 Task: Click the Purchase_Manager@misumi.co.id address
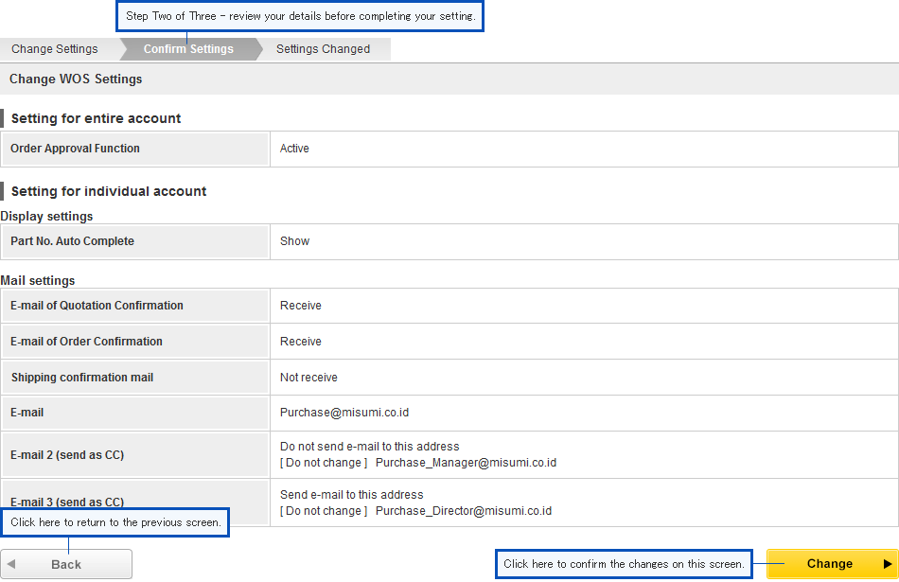pos(466,463)
